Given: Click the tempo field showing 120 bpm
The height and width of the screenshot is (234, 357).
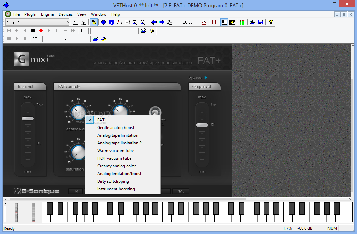Looking at the screenshot, I should [x=188, y=22].
